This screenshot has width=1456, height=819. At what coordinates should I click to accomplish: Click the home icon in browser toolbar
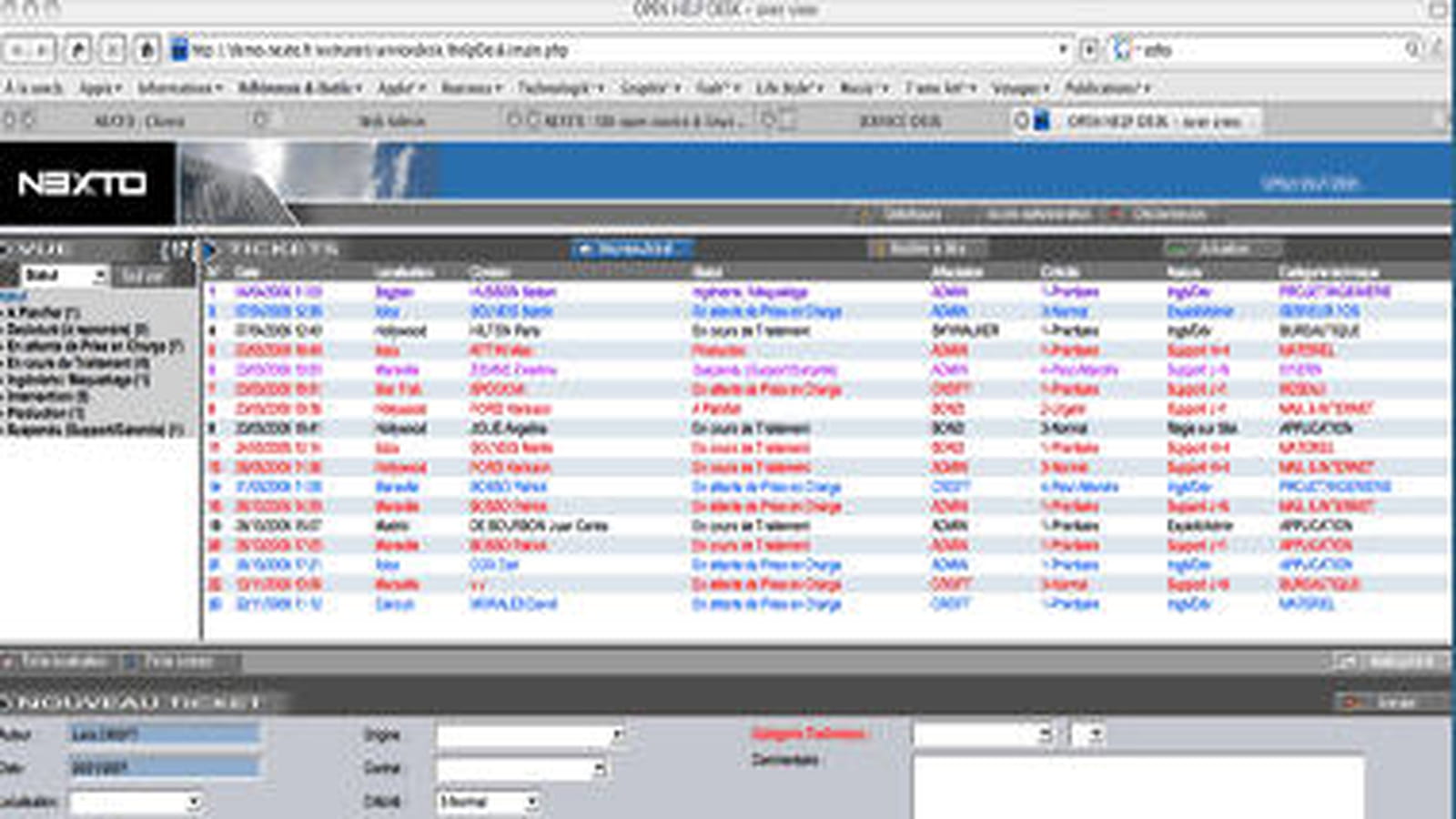[x=147, y=50]
